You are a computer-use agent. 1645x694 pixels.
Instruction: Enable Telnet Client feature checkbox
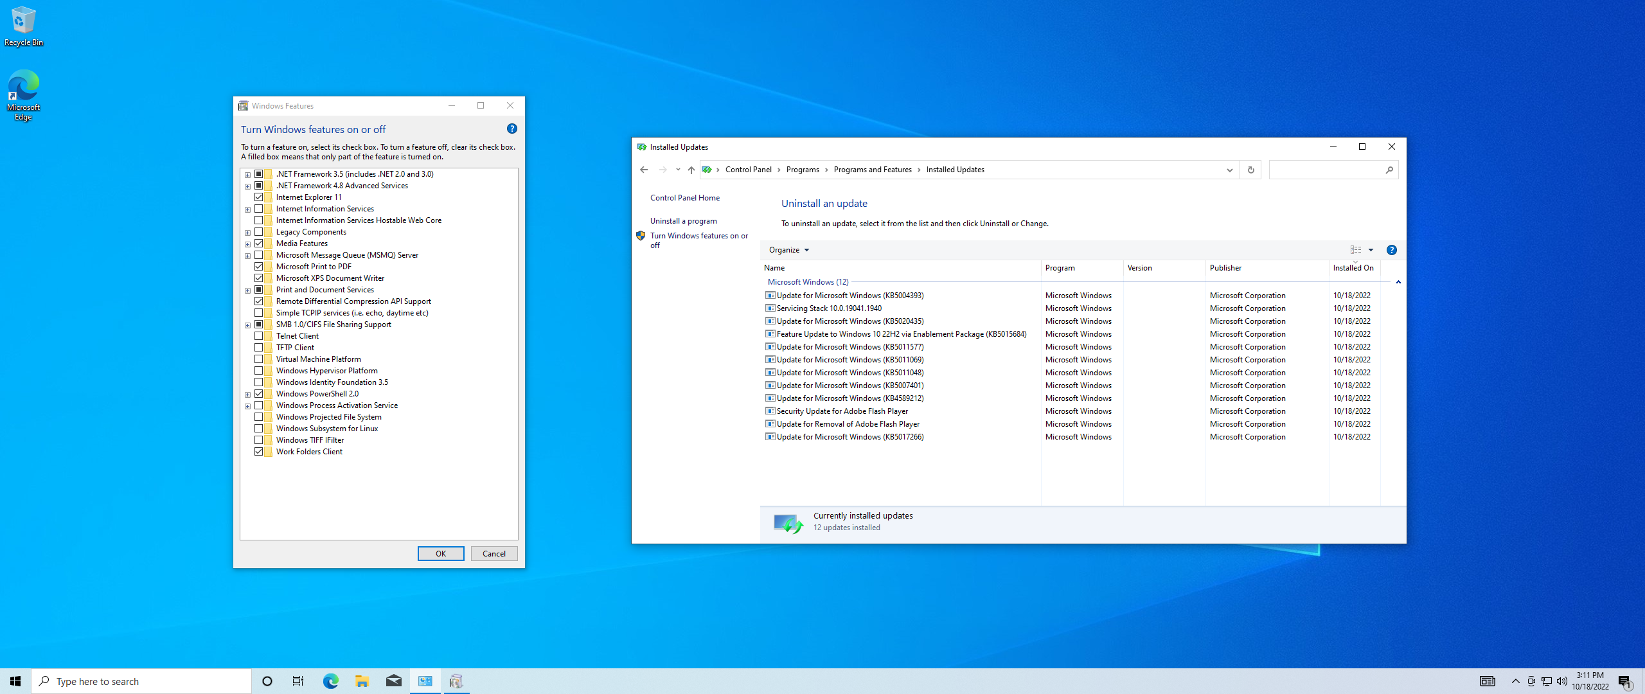tap(258, 336)
